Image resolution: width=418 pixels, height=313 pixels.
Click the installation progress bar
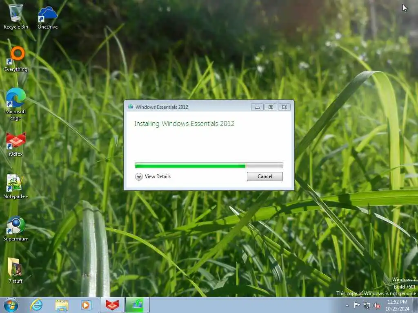tap(209, 165)
